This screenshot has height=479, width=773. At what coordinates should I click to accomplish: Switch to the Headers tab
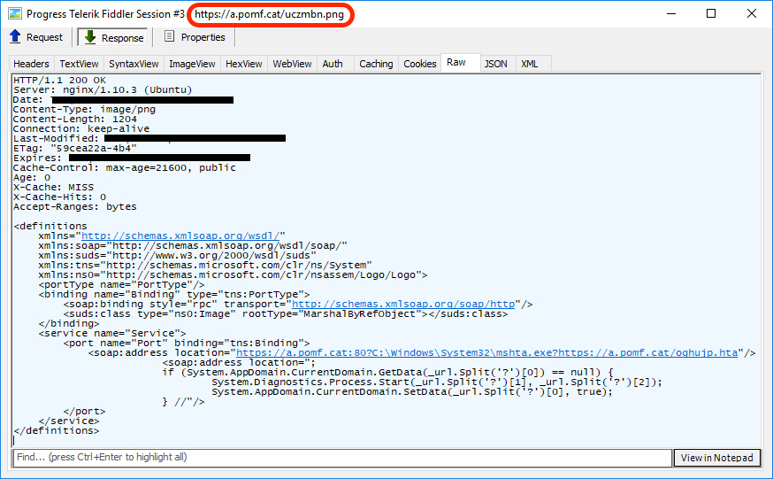pos(31,64)
